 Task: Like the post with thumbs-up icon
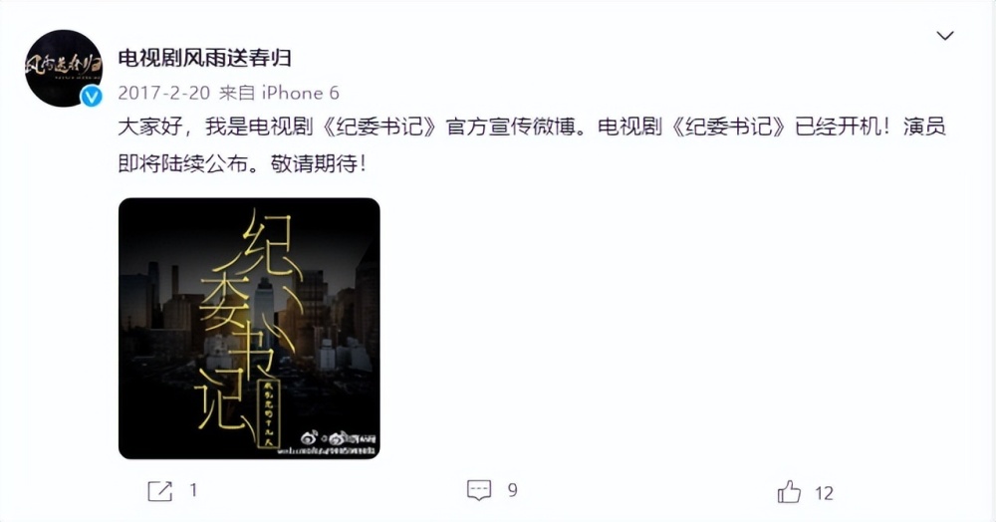(x=789, y=492)
